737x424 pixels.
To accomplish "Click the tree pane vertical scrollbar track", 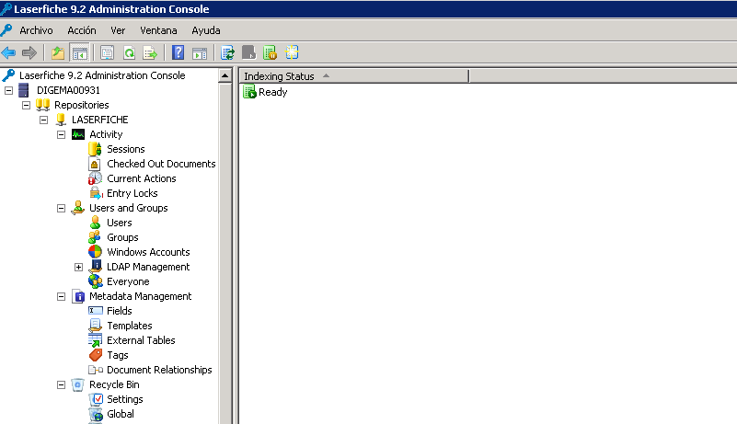I will click(x=225, y=254).
